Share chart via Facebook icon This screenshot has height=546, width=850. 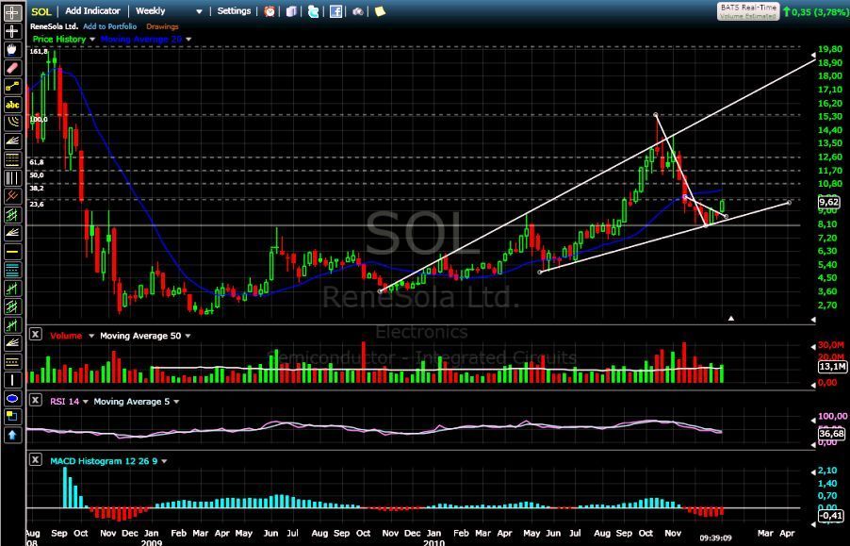click(335, 11)
